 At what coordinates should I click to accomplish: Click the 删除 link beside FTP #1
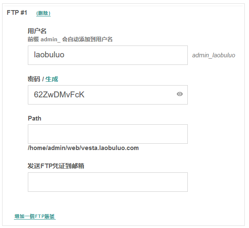point(43,13)
